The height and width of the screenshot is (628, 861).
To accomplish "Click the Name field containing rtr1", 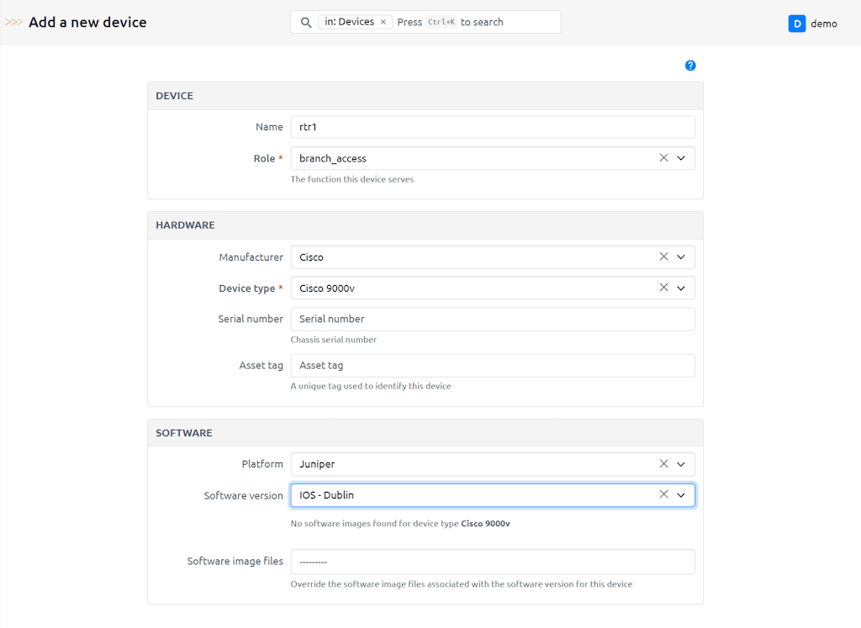I will pyautogui.click(x=492, y=127).
